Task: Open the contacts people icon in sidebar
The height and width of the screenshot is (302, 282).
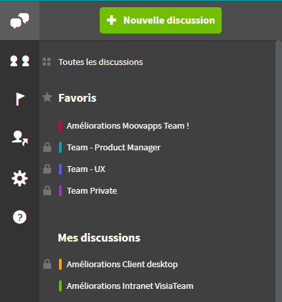Action: click(x=20, y=61)
